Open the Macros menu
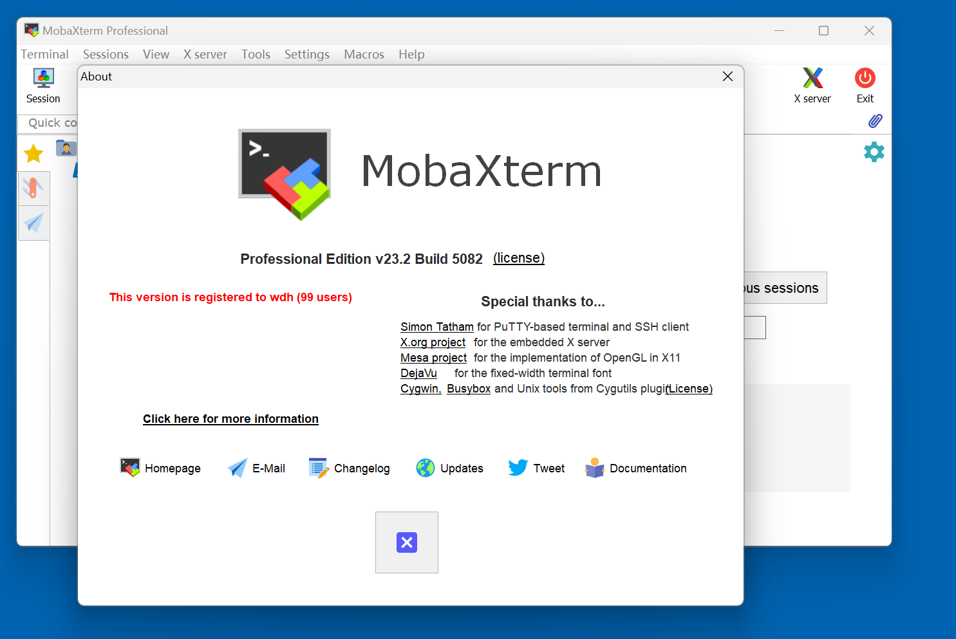956x639 pixels. tap(364, 55)
